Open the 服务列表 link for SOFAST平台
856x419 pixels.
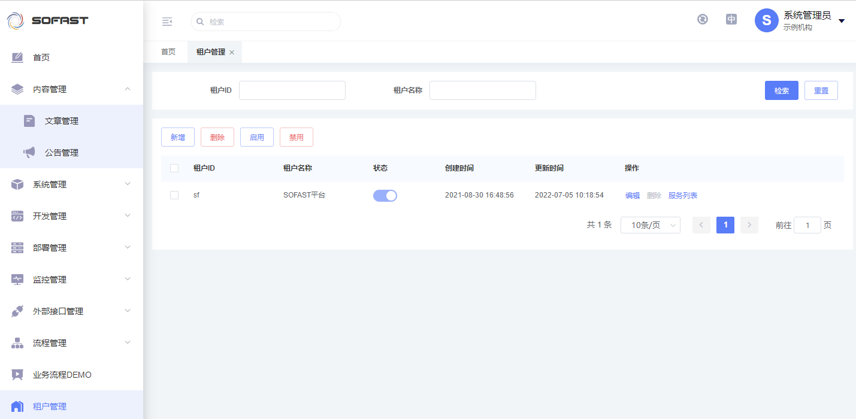click(x=683, y=196)
